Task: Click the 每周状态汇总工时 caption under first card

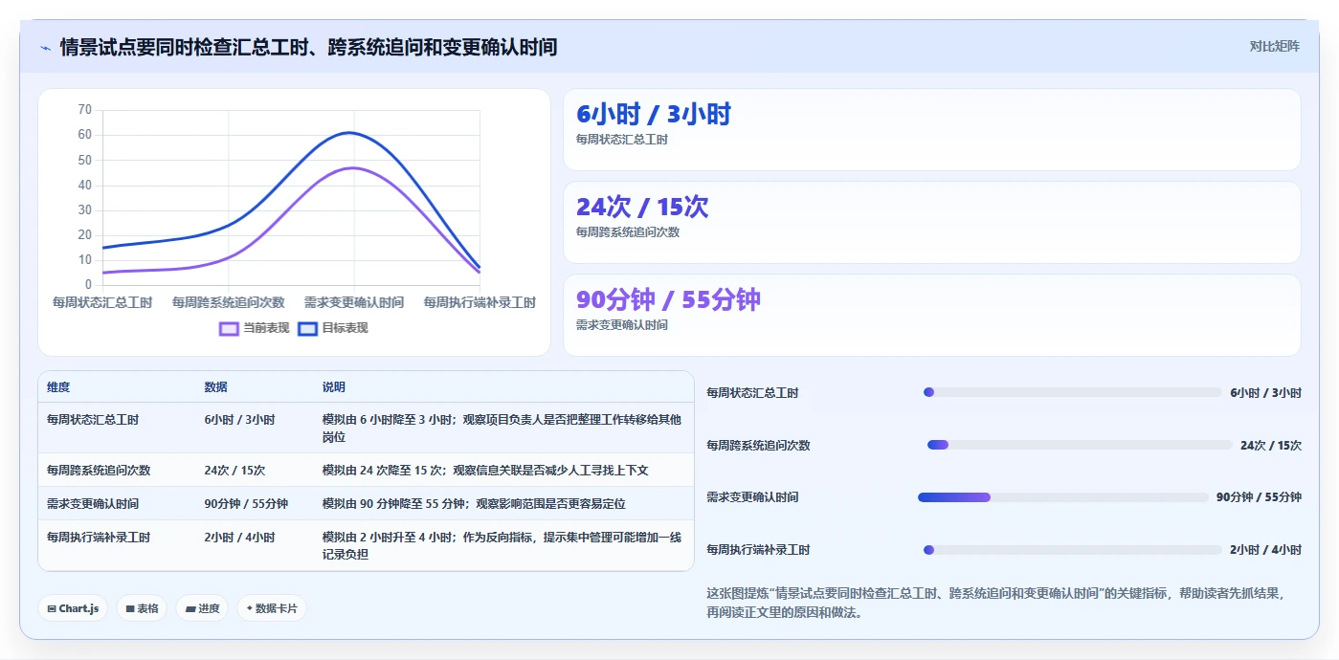Action: click(622, 140)
